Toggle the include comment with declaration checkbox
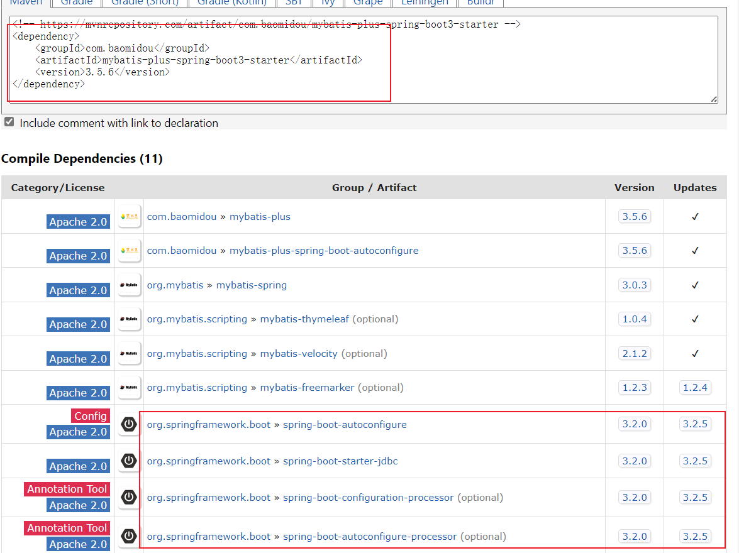This screenshot has height=553, width=739. click(9, 121)
